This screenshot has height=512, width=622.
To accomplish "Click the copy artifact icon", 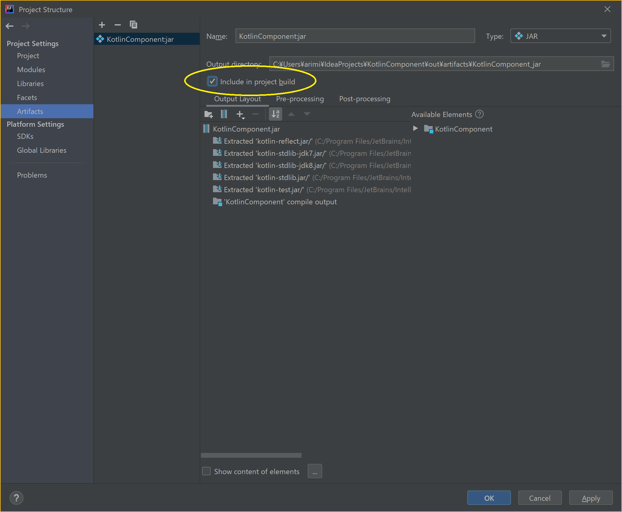I will point(134,25).
